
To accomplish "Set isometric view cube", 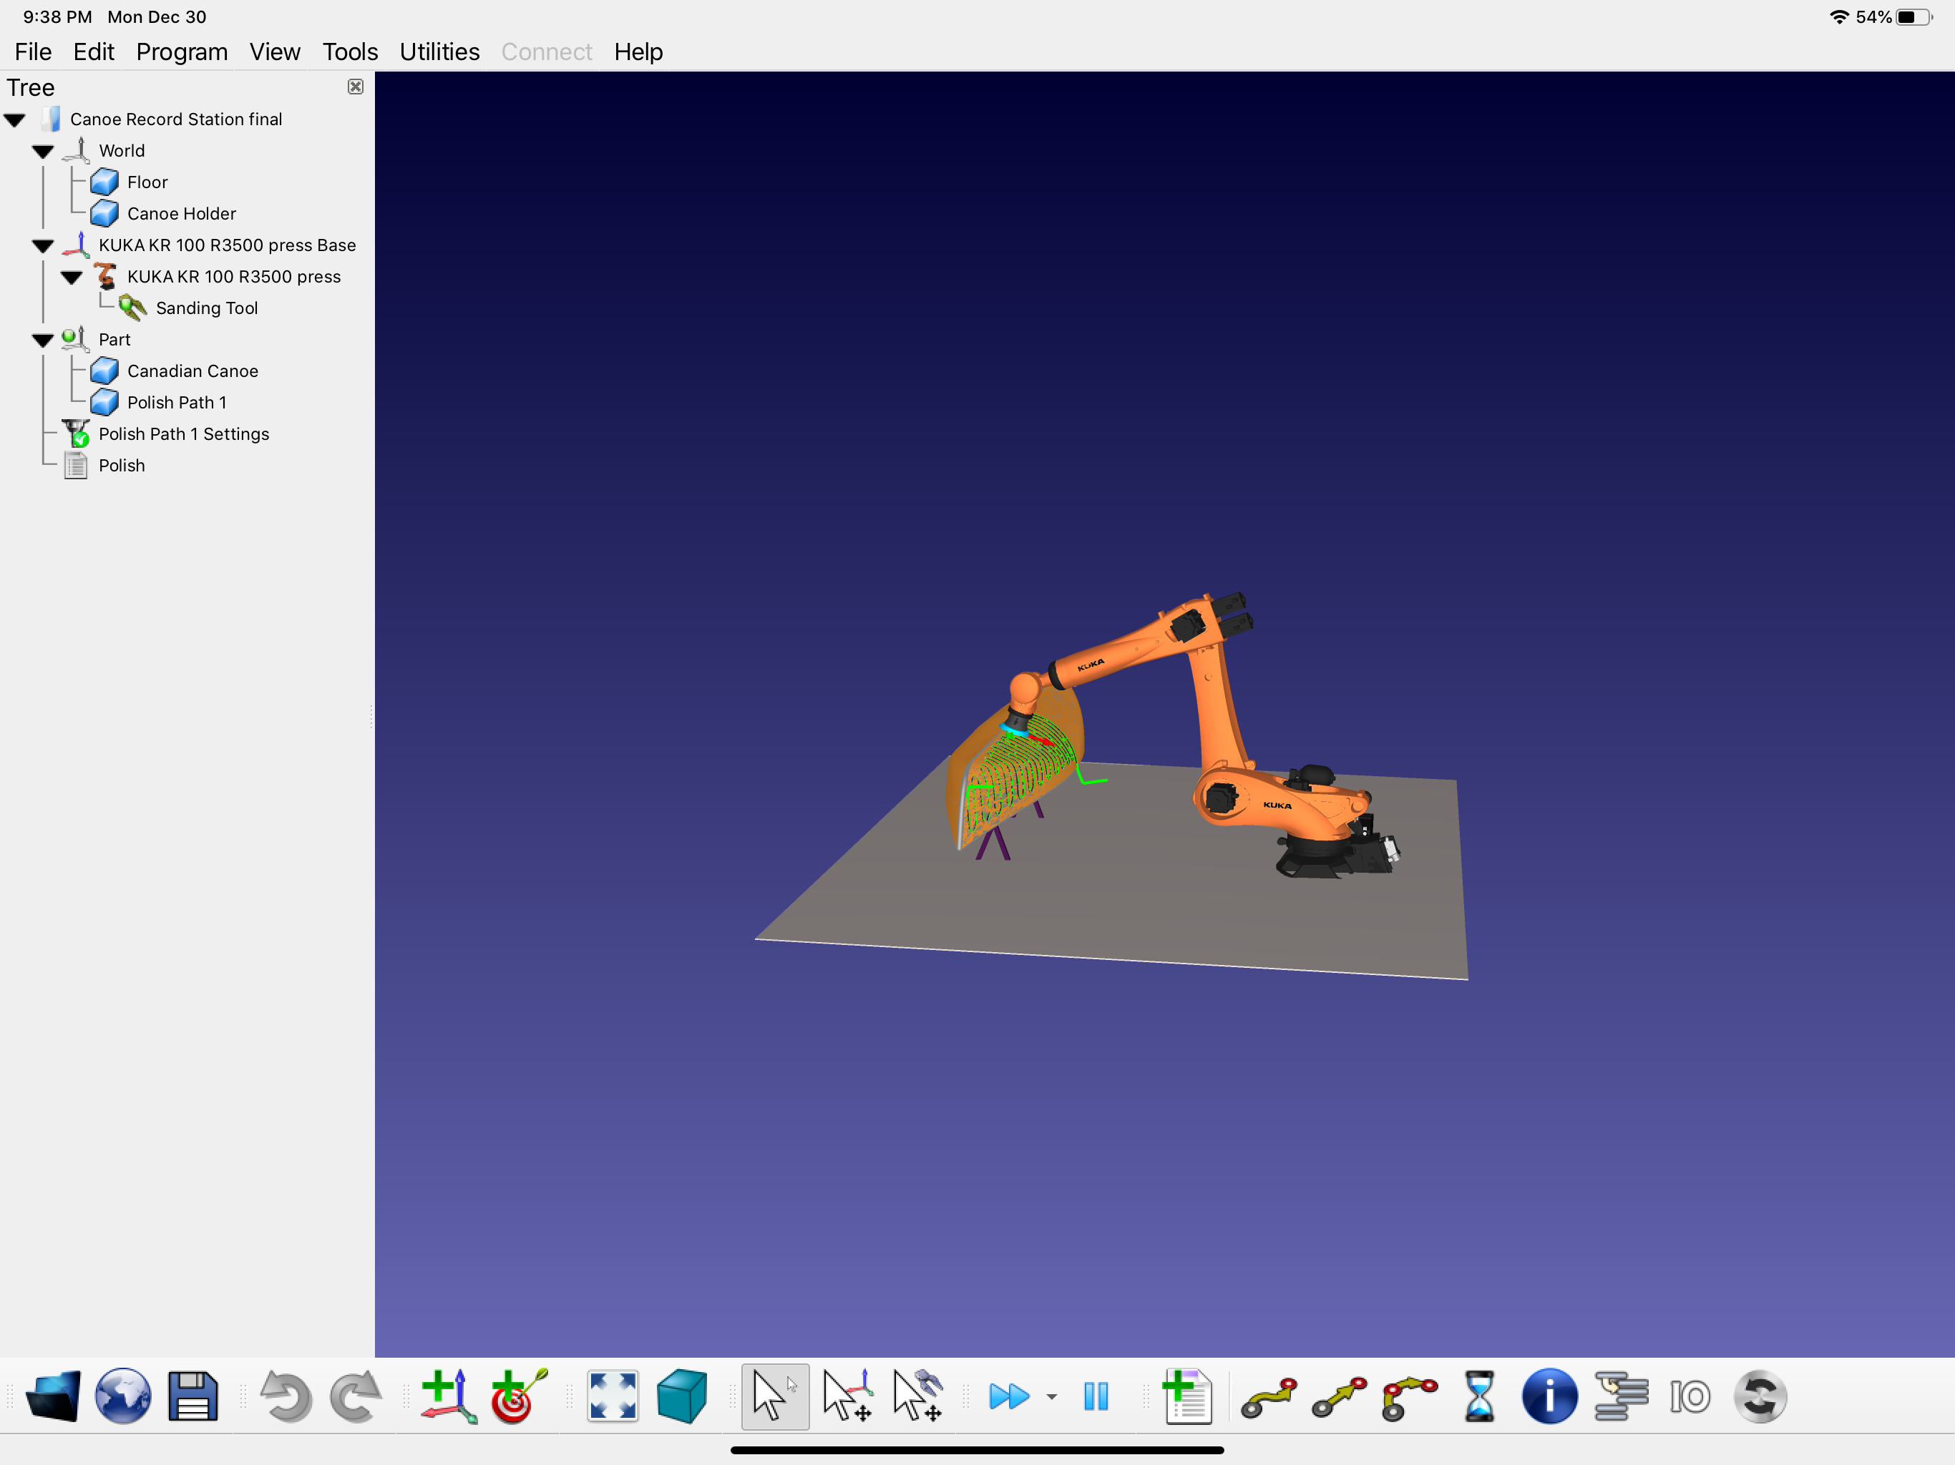I will pos(682,1396).
